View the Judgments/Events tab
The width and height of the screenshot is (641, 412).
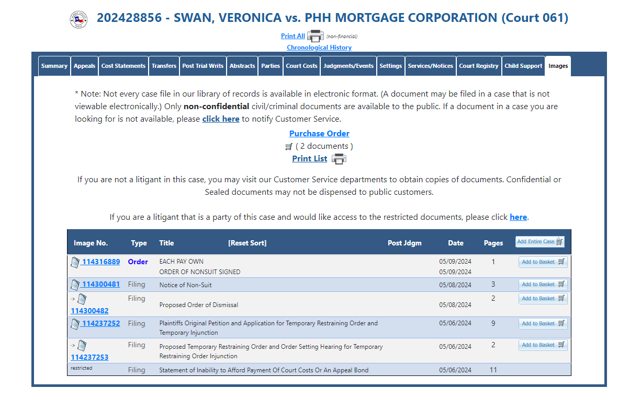[x=348, y=66]
